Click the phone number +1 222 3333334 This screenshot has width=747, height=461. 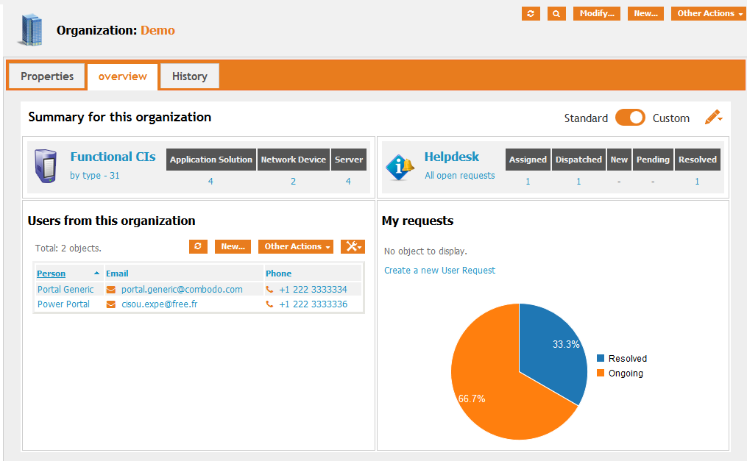[313, 289]
